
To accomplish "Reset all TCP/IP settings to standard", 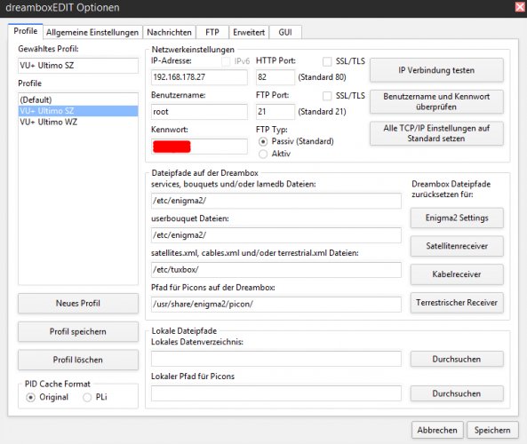I will point(436,133).
